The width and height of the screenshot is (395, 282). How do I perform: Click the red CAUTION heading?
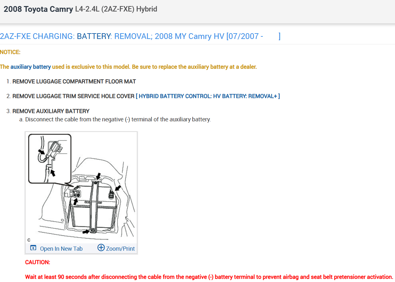pyautogui.click(x=38, y=262)
